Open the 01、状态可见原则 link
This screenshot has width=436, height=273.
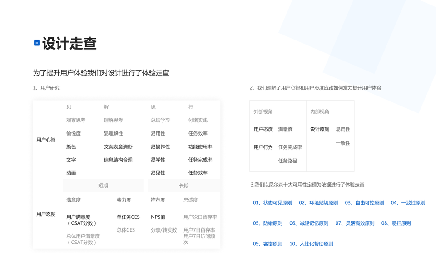272,203
